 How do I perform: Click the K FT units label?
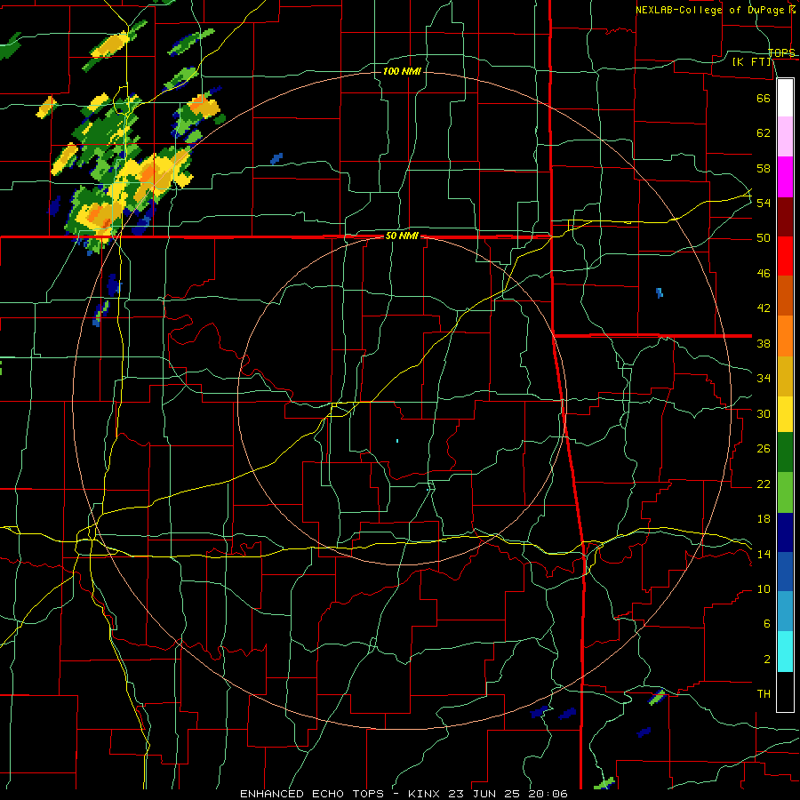[x=751, y=62]
